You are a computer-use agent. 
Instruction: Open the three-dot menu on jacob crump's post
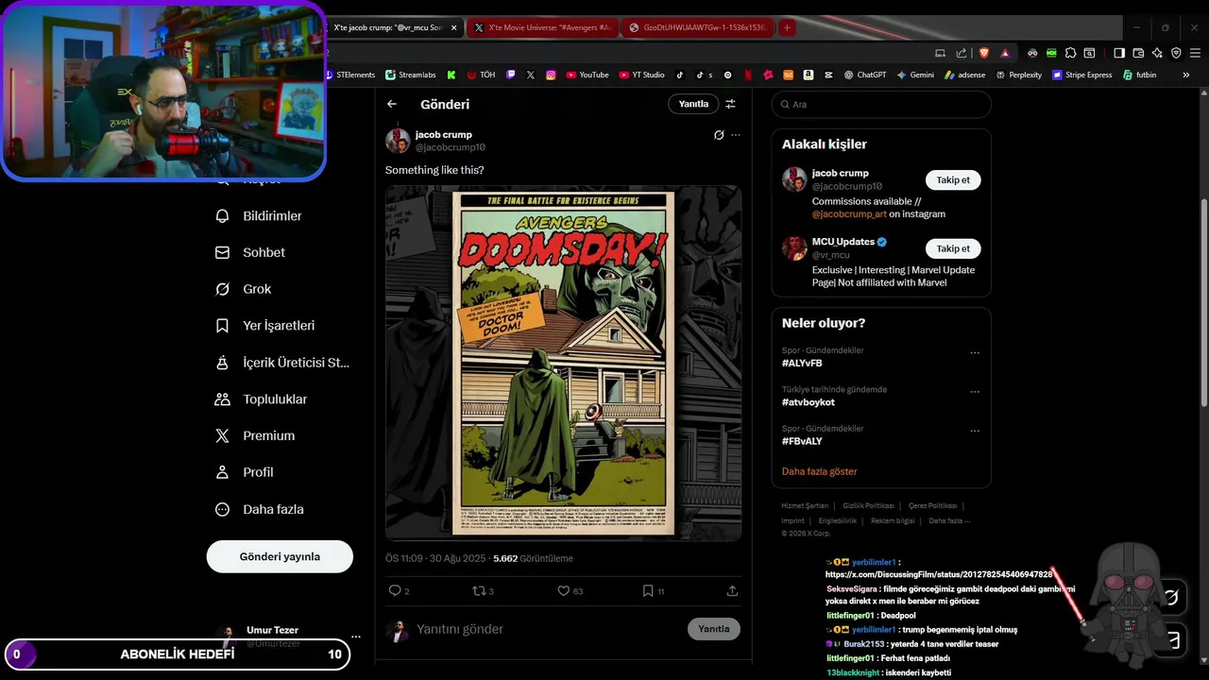(x=736, y=135)
